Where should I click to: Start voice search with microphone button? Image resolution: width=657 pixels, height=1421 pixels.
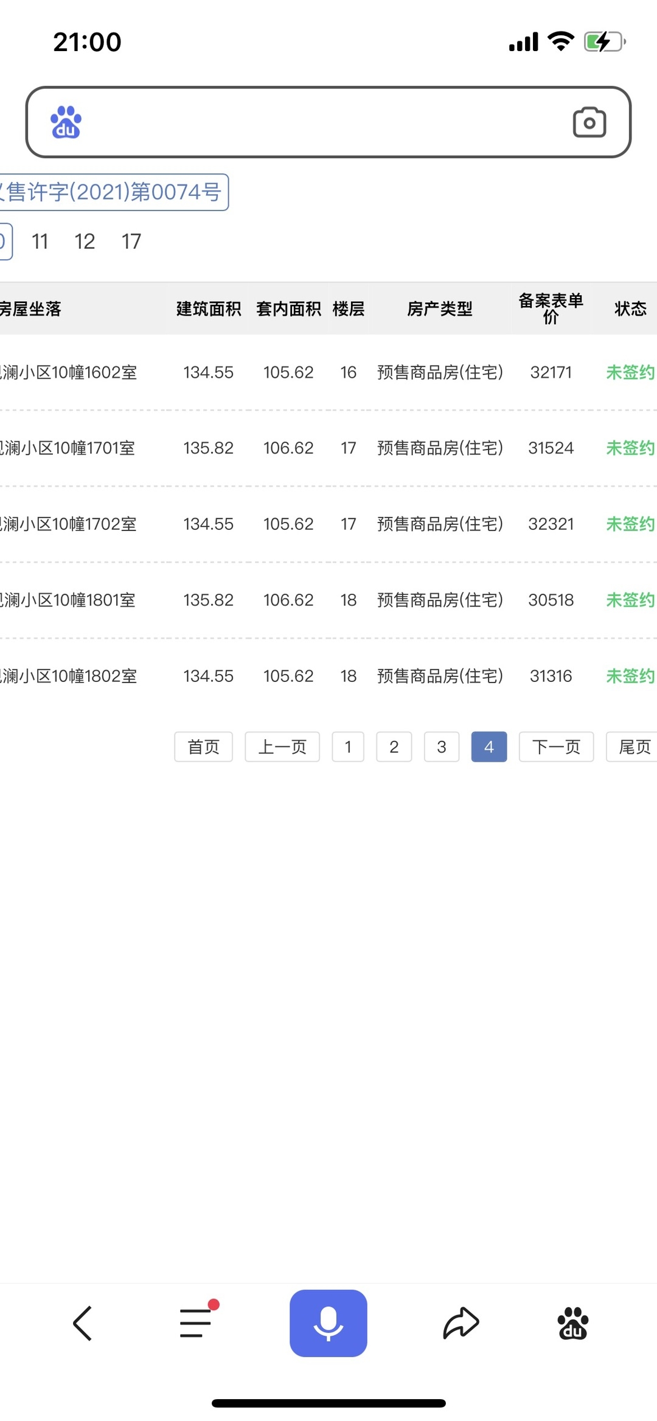(x=328, y=1323)
